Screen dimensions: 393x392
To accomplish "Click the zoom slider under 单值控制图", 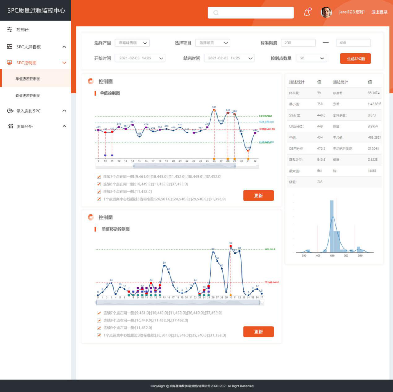I will coord(177,166).
